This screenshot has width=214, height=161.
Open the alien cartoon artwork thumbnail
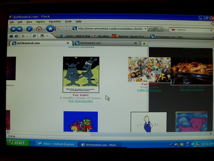pyautogui.click(x=81, y=75)
